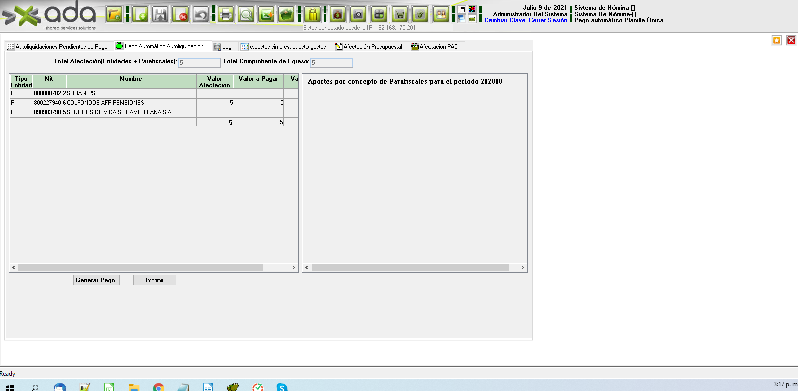Image resolution: width=798 pixels, height=391 pixels.
Task: Click the camera icon in toolbar
Action: pos(358,14)
